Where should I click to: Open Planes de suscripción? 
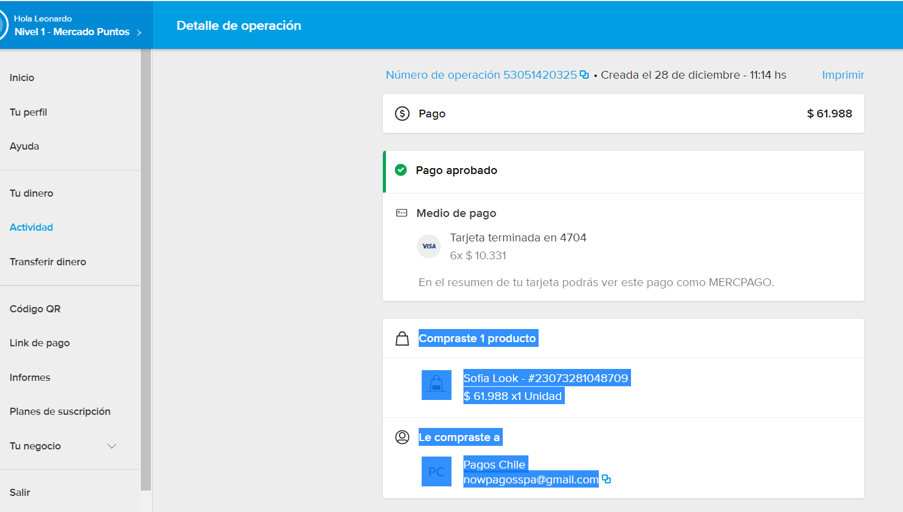point(60,411)
